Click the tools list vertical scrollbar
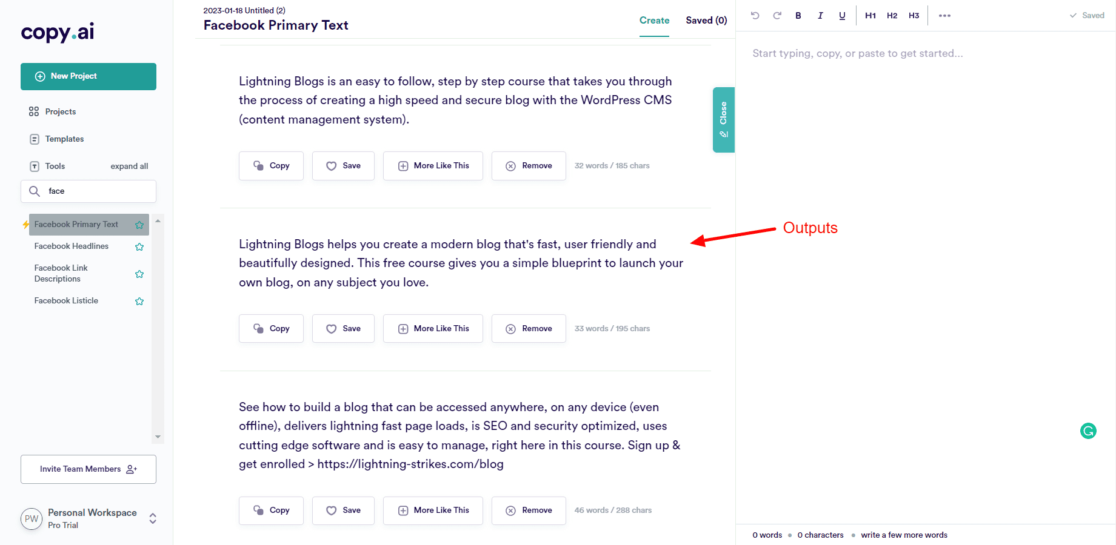Viewport: 1116px width, 545px height. point(158,328)
